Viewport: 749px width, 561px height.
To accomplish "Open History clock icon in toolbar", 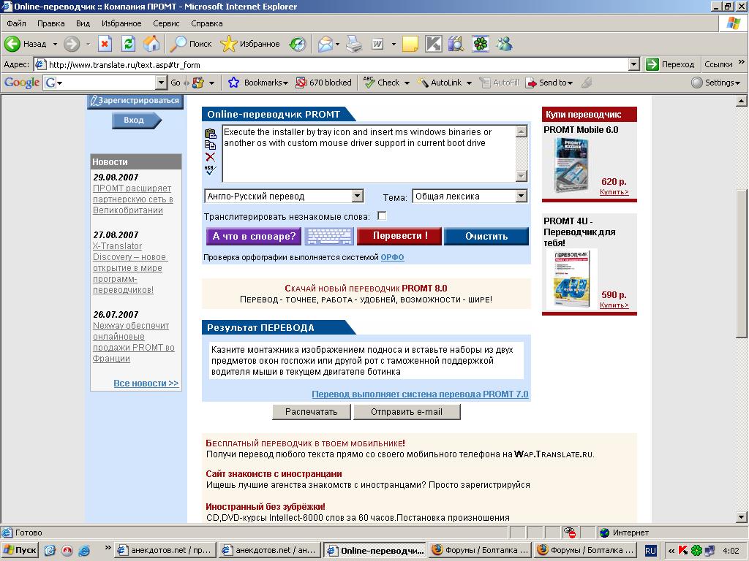I will tap(298, 44).
